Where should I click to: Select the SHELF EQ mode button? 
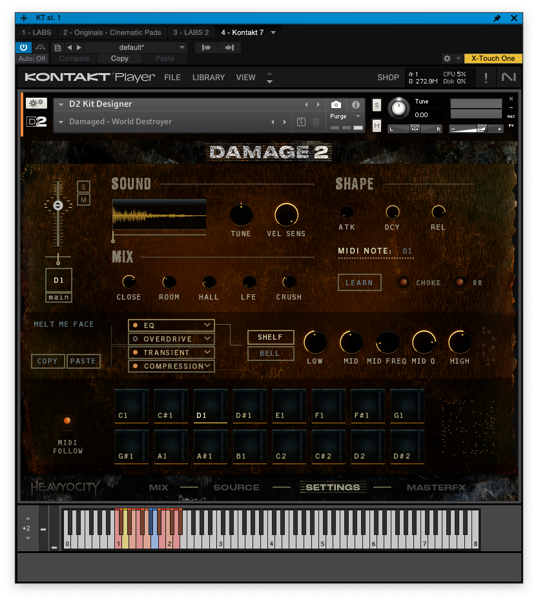pyautogui.click(x=271, y=337)
